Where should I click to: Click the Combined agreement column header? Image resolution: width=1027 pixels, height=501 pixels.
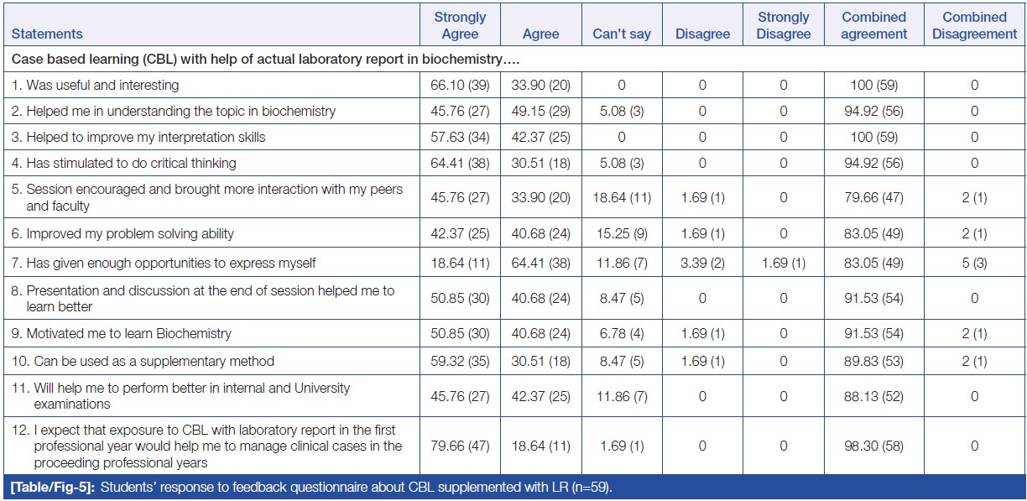(873, 25)
